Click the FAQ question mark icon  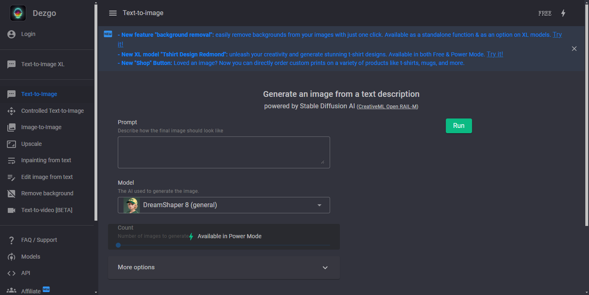tap(11, 240)
